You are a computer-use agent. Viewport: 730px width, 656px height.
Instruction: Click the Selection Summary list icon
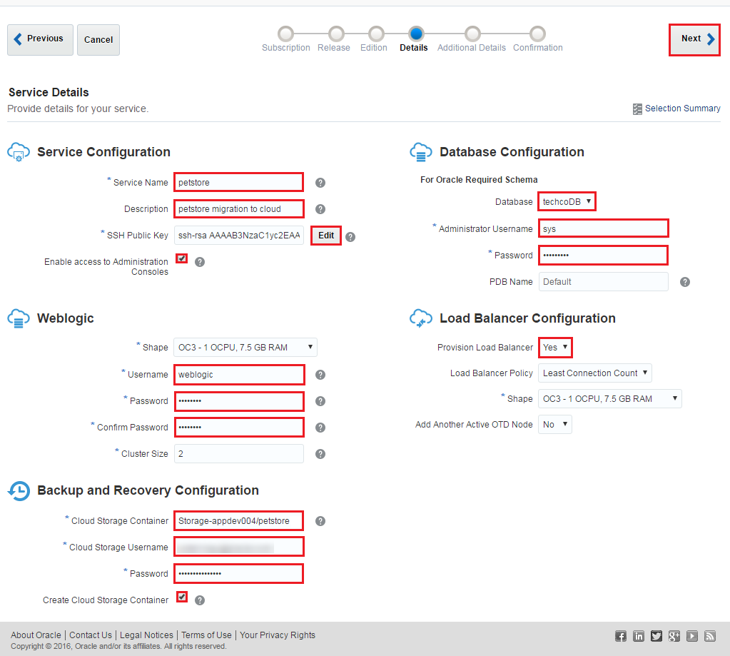pyautogui.click(x=637, y=109)
